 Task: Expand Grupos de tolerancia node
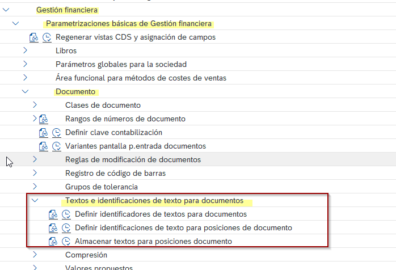35,187
